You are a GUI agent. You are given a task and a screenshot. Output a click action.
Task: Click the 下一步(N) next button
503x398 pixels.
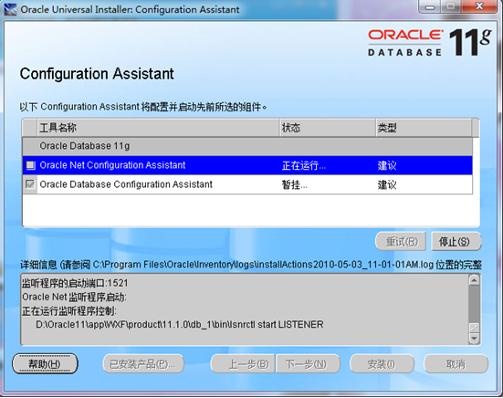pos(308,363)
